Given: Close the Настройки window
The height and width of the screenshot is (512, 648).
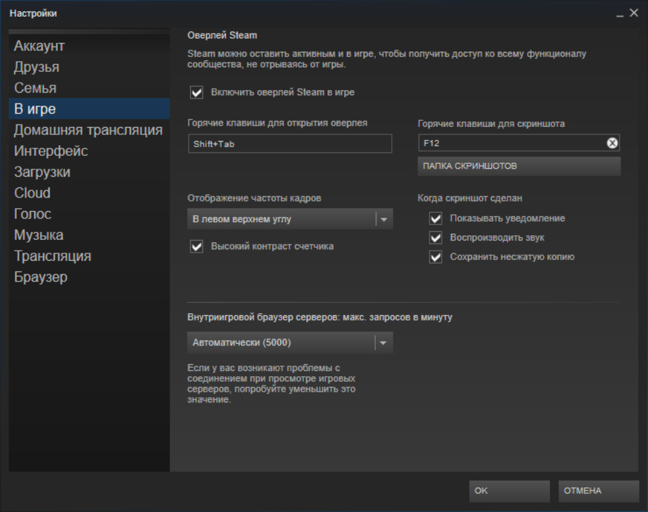Looking at the screenshot, I should [x=634, y=13].
